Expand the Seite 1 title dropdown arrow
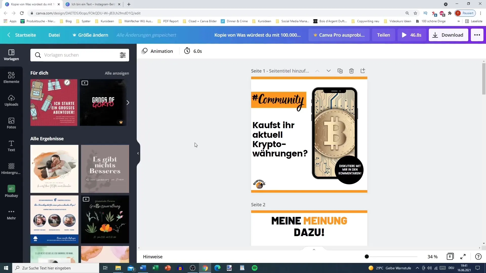The width and height of the screenshot is (486, 273). (x=329, y=71)
